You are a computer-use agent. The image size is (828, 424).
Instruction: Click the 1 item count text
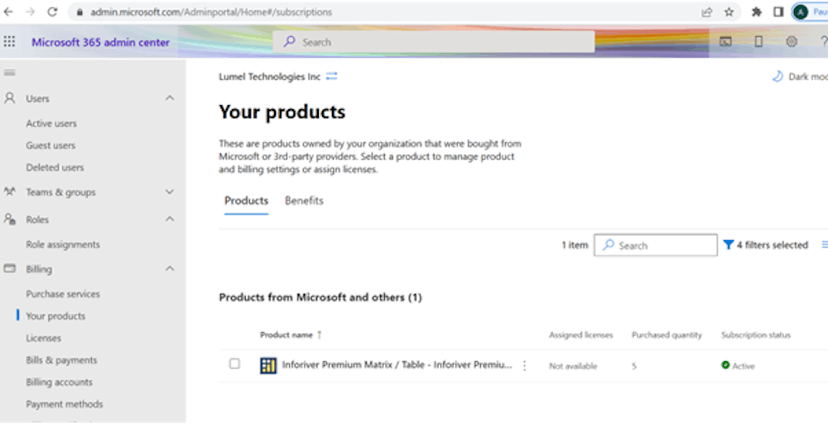(575, 245)
